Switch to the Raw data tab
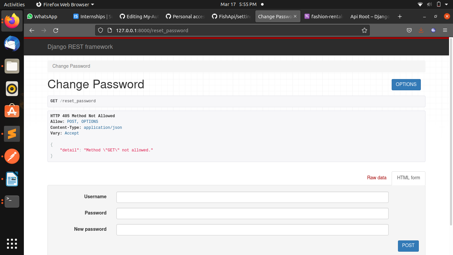453x255 pixels. pyautogui.click(x=376, y=178)
